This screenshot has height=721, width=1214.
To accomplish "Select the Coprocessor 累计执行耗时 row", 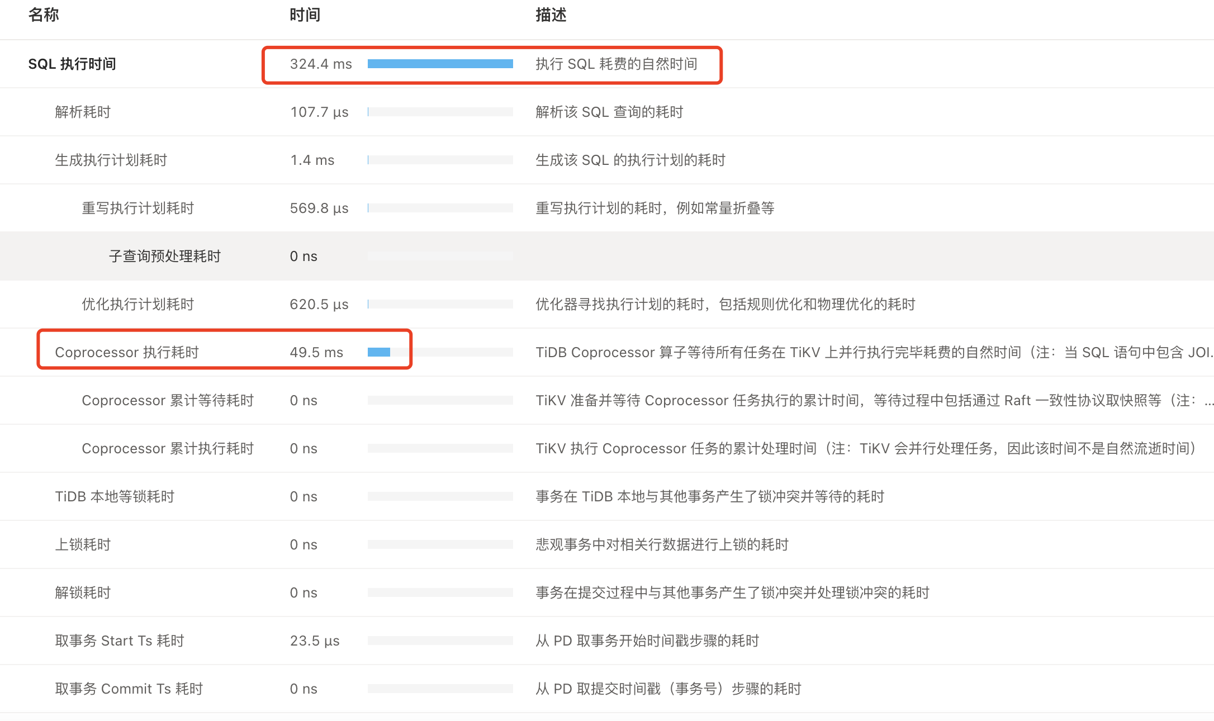I will [x=168, y=449].
